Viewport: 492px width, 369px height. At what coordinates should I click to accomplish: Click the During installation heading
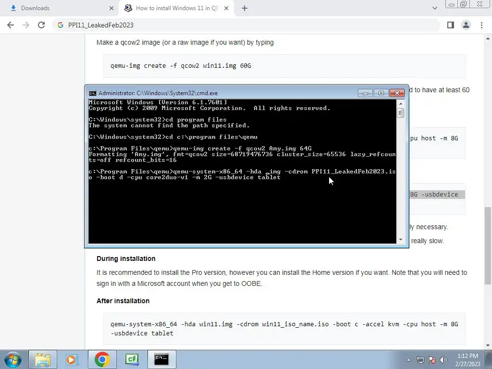point(126,258)
